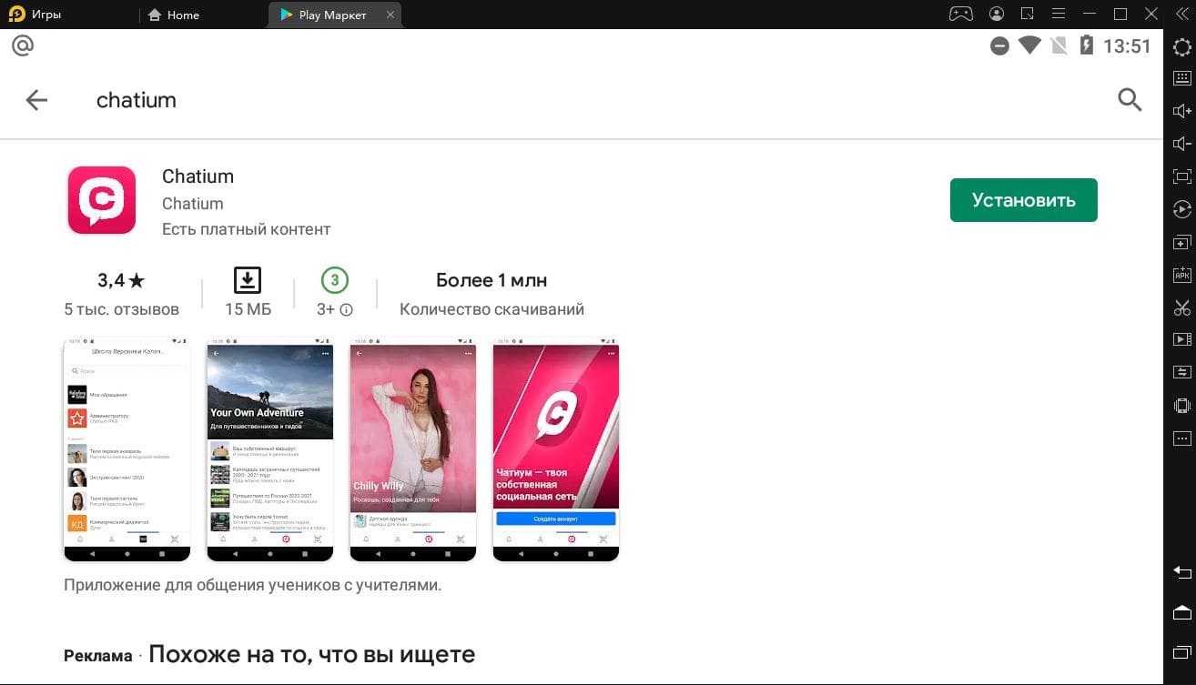Image resolution: width=1196 pixels, height=685 pixels.
Task: Click the two-arrows sync sidebar icon
Action: [1181, 372]
